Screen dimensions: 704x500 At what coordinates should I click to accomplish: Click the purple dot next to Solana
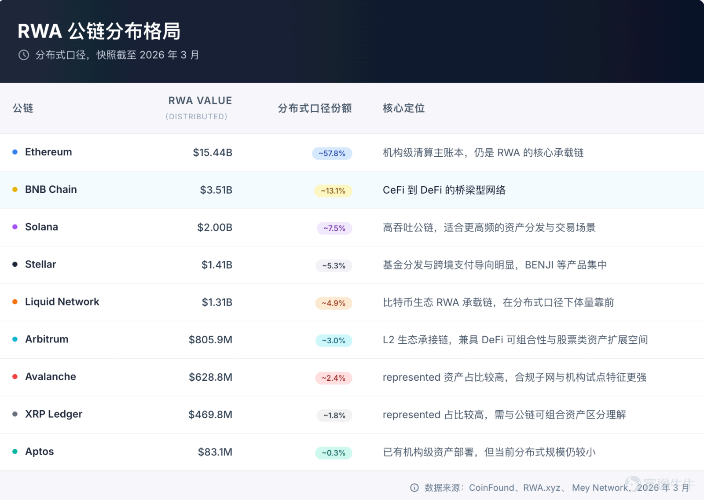[15, 227]
